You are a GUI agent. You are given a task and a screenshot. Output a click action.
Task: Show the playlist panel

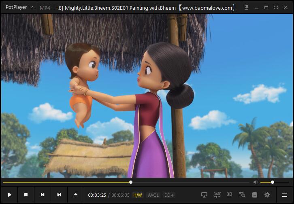coord(254,195)
